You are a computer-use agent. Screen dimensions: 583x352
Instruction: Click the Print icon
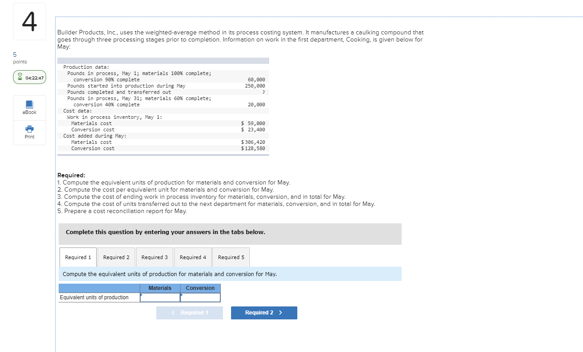point(30,130)
